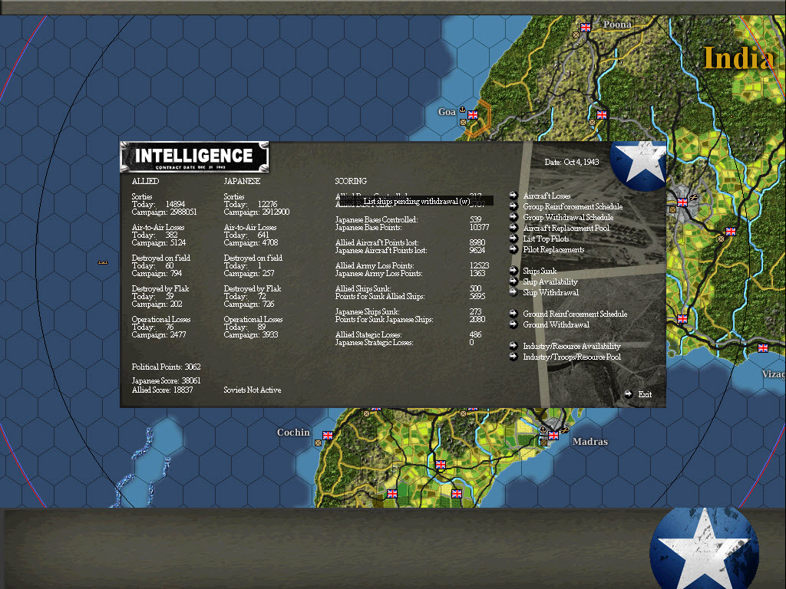Click the 'Japanese Bases Controlled:' scoring line

(376, 219)
